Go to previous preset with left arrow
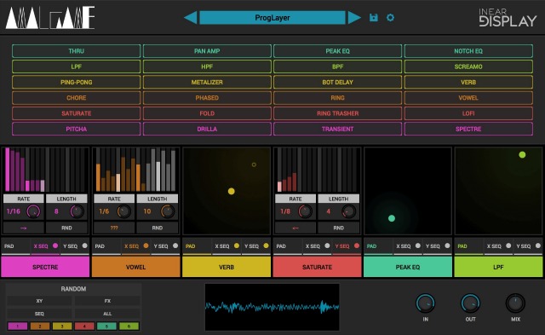Screen dimensions: 545x335 [x=191, y=17]
